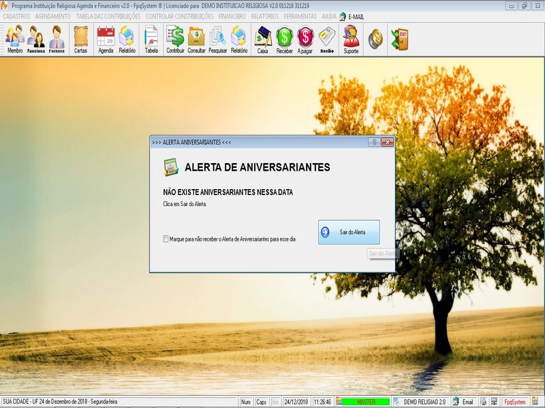Open the AGENDAMENTO menu
The image size is (545, 408).
tap(53, 16)
